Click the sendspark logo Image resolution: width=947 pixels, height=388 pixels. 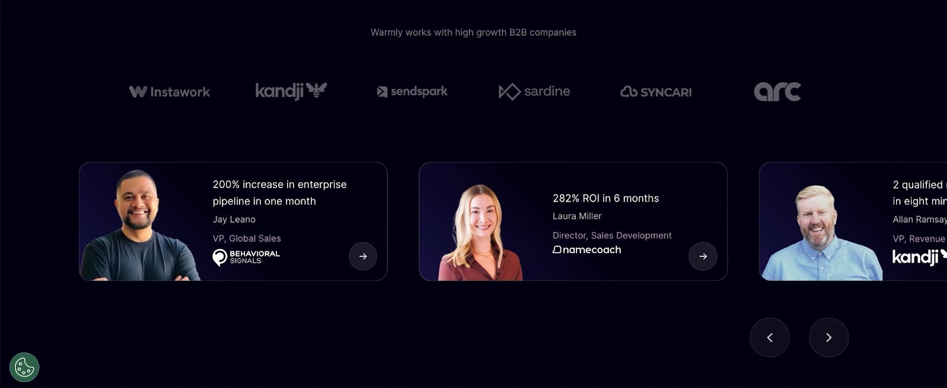tap(412, 91)
